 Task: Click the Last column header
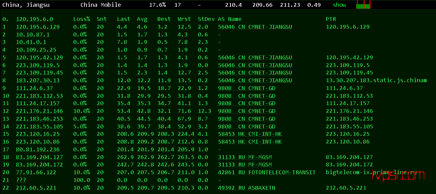124,19
